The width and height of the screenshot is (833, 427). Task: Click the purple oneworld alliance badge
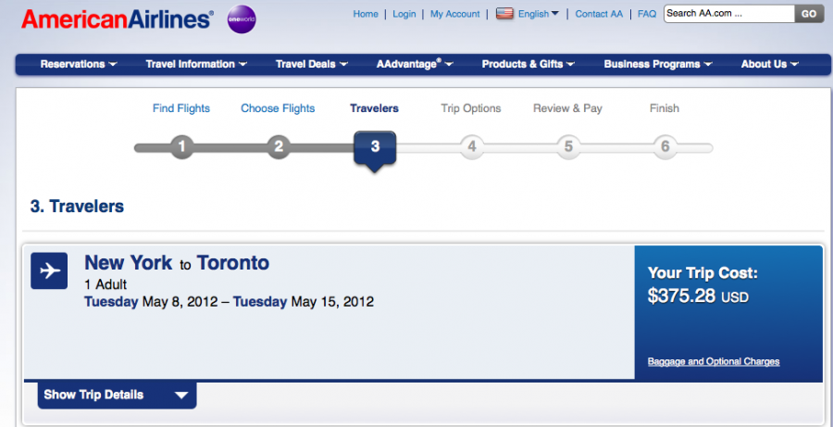tap(242, 19)
